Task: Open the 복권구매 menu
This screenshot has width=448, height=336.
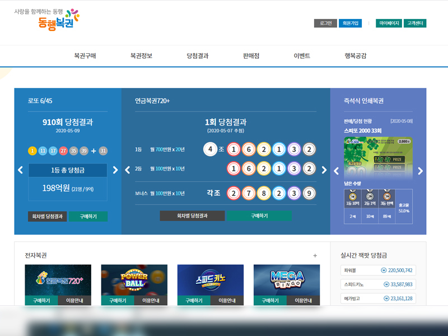Action: (x=85, y=55)
